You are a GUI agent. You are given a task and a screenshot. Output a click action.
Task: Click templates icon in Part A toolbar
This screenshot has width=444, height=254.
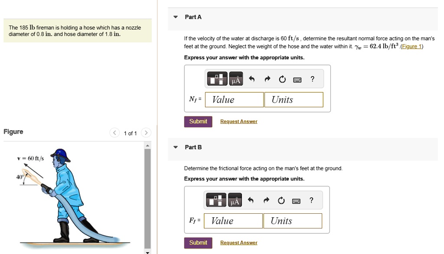point(218,79)
